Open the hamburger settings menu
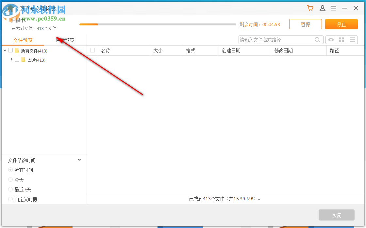The image size is (366, 228). (x=334, y=8)
